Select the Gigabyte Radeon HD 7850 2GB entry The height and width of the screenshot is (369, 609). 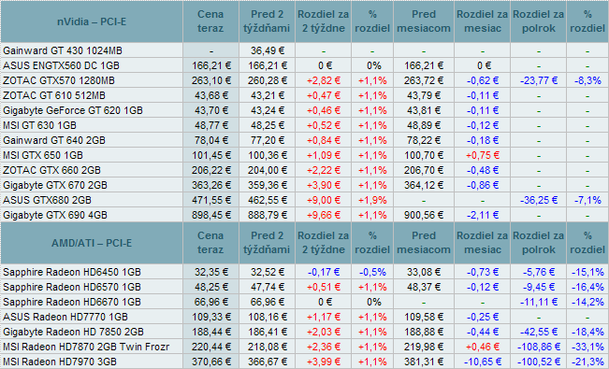pyautogui.click(x=73, y=332)
